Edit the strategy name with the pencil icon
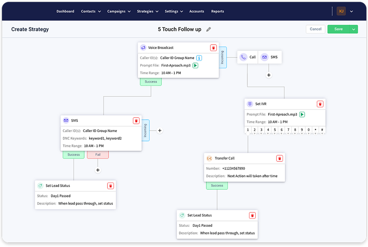 pos(208,29)
